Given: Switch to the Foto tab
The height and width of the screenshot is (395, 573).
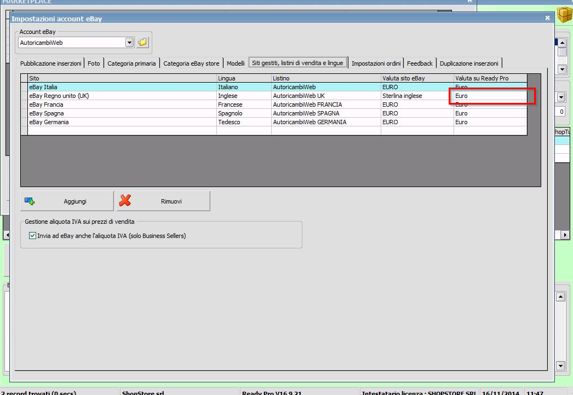Looking at the screenshot, I should pos(94,63).
